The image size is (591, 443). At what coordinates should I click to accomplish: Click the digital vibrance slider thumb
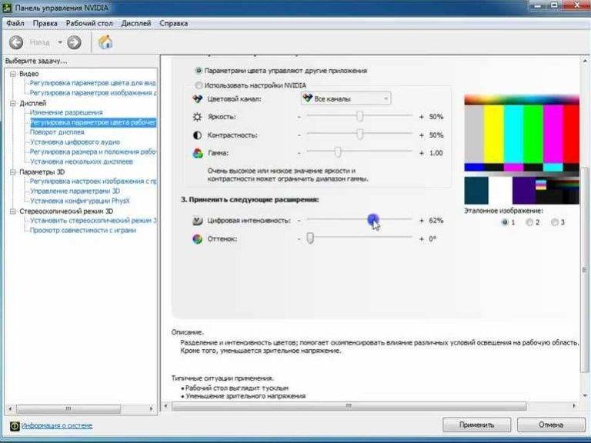click(x=373, y=219)
